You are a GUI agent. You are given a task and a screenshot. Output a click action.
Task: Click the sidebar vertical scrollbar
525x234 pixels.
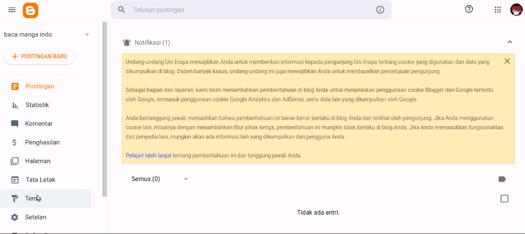(x=105, y=109)
